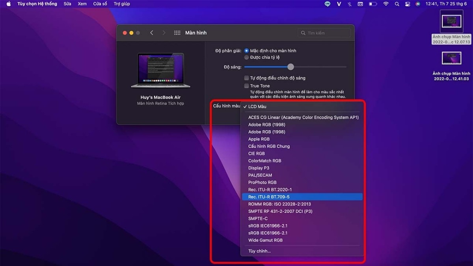Show all preferences grid
Screen dimensions: 473x266
177,33
